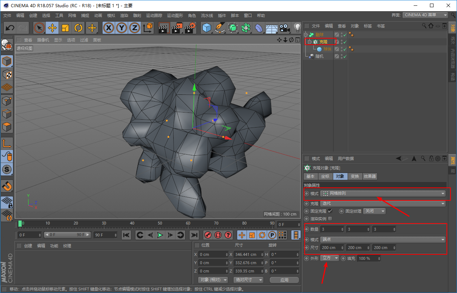Open the 插件 plugins menu

pos(222,15)
